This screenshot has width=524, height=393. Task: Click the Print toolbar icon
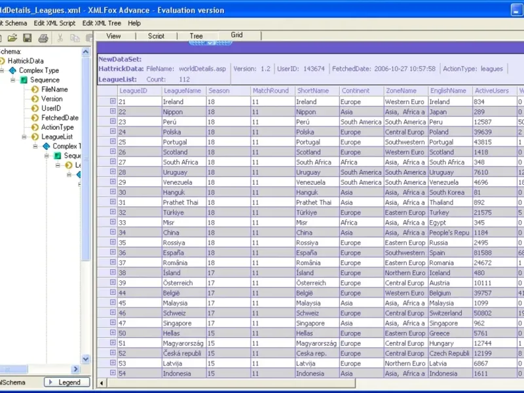tap(43, 38)
